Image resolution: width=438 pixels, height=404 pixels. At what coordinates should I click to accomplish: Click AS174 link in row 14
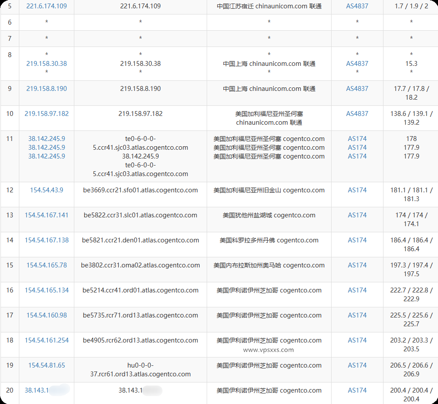(357, 240)
